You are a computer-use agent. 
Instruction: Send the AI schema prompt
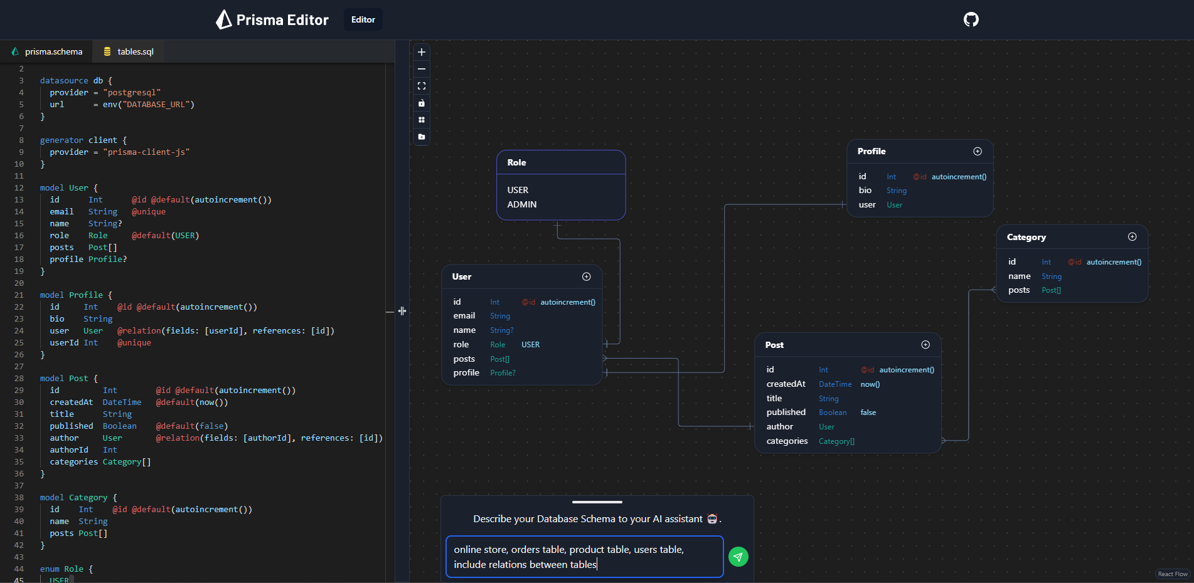tap(738, 557)
